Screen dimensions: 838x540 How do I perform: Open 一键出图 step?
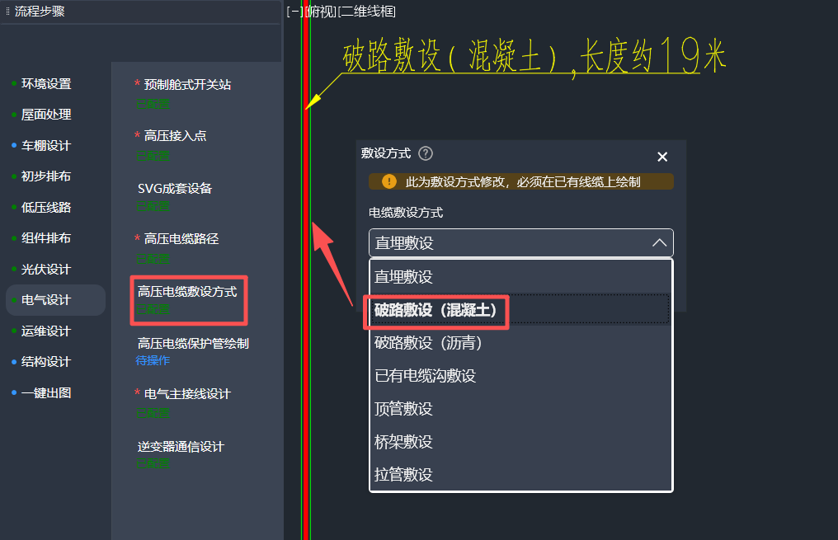46,393
